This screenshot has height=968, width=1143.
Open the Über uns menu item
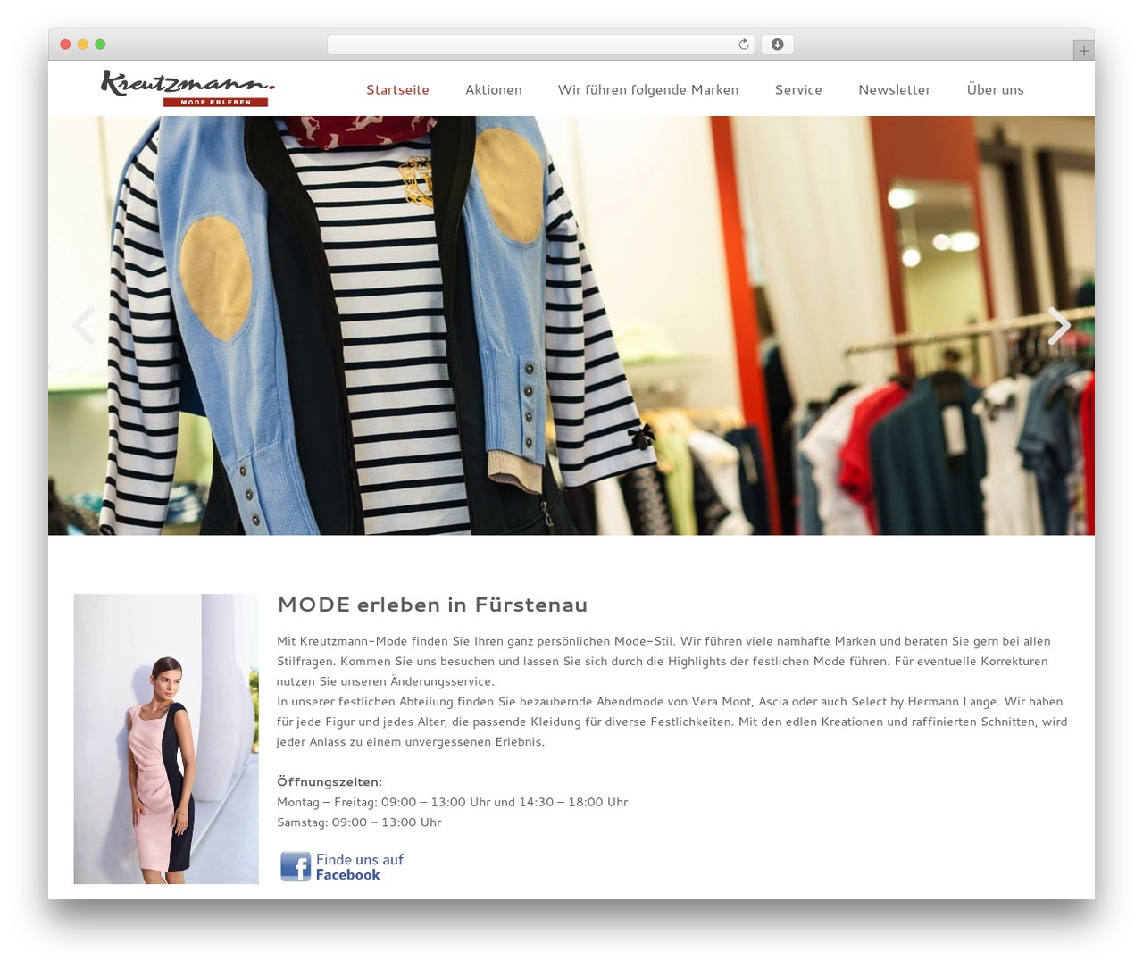[x=995, y=89]
